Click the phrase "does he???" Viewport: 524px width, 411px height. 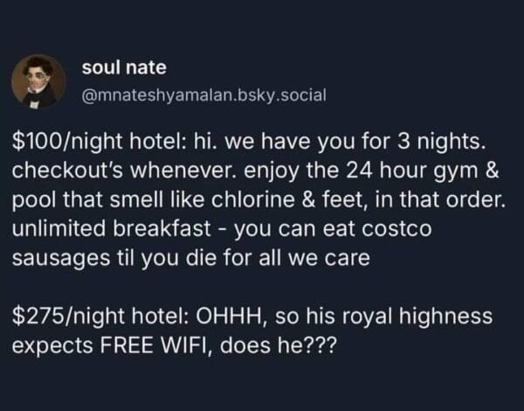(x=279, y=344)
